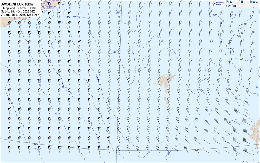Click the 'Nov.' text in the header banner
Viewport: 260px width, 163px height.
pos(254,2)
